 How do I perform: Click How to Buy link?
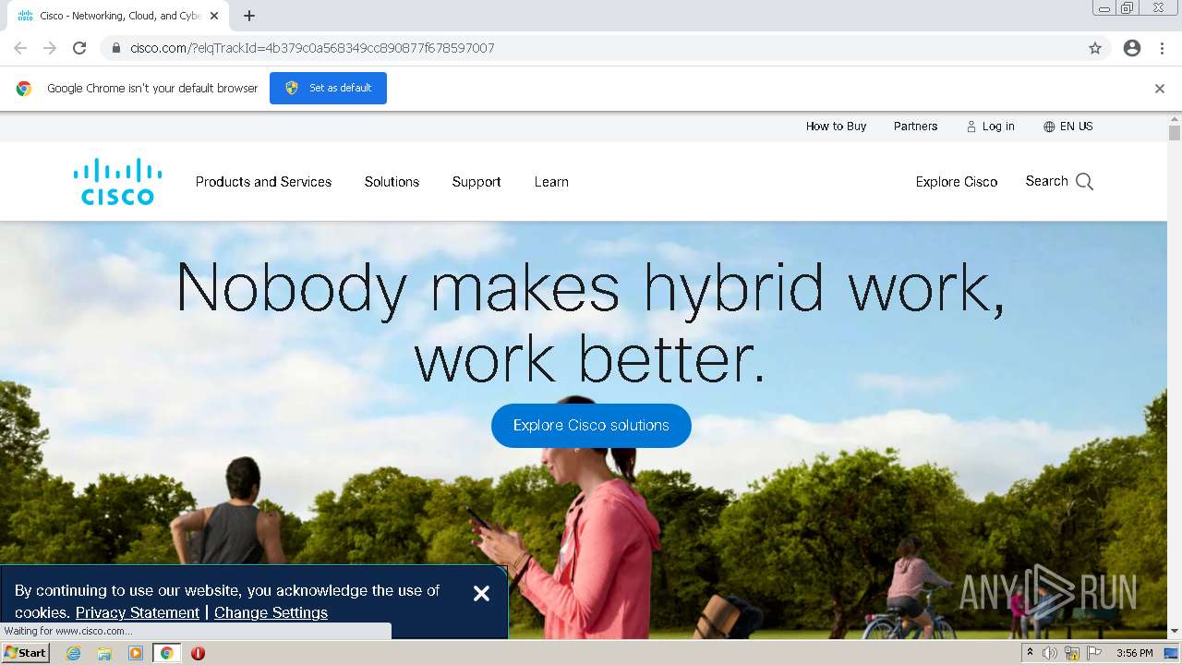[x=836, y=127]
